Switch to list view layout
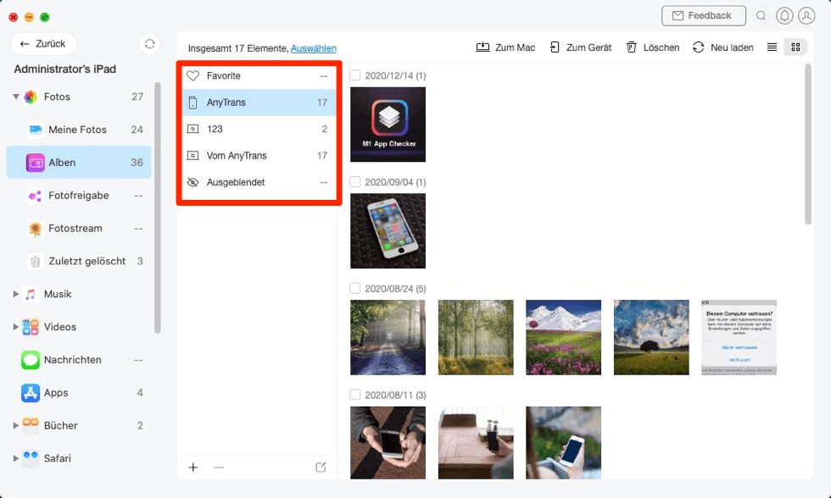 pos(772,47)
